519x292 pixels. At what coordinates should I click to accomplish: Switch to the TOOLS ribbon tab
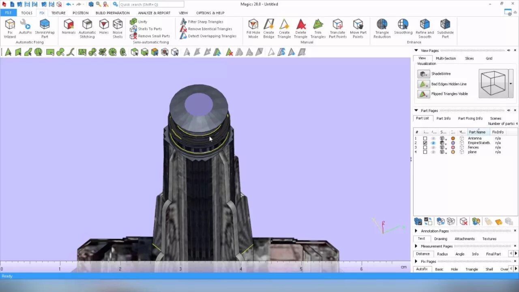point(27,13)
